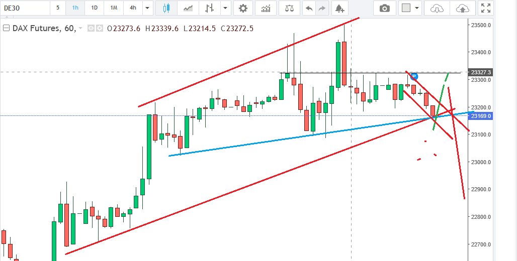This screenshot has width=517, height=261.
Task: Enter fullscreen chart mode
Action: click(x=486, y=8)
